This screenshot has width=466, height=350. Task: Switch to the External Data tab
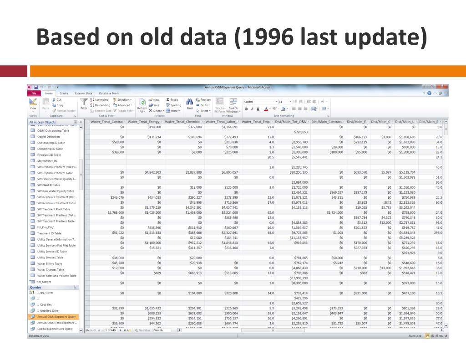(84, 93)
